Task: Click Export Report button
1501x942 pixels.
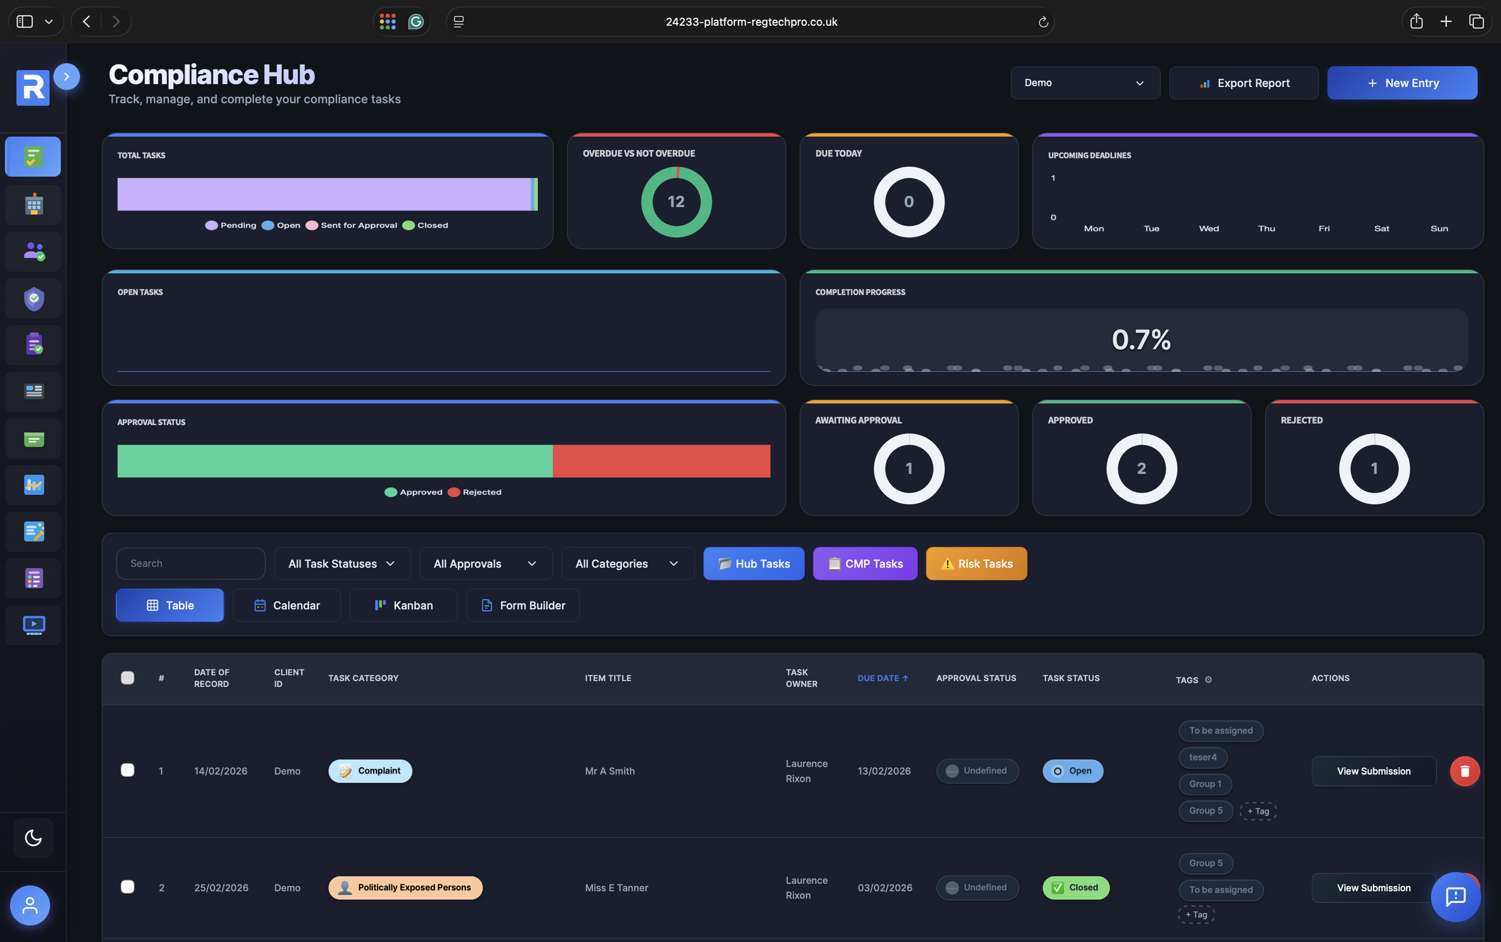Action: click(1243, 83)
